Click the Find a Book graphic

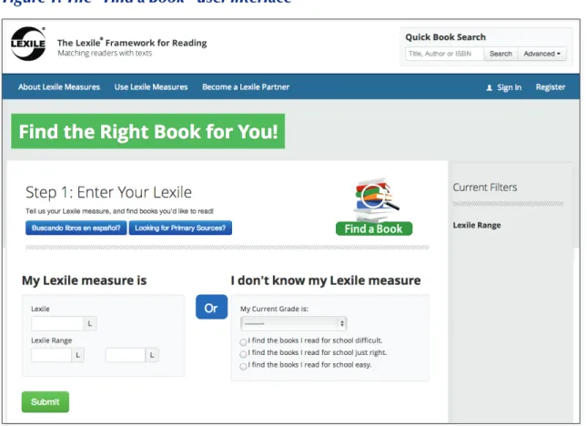pos(374,207)
